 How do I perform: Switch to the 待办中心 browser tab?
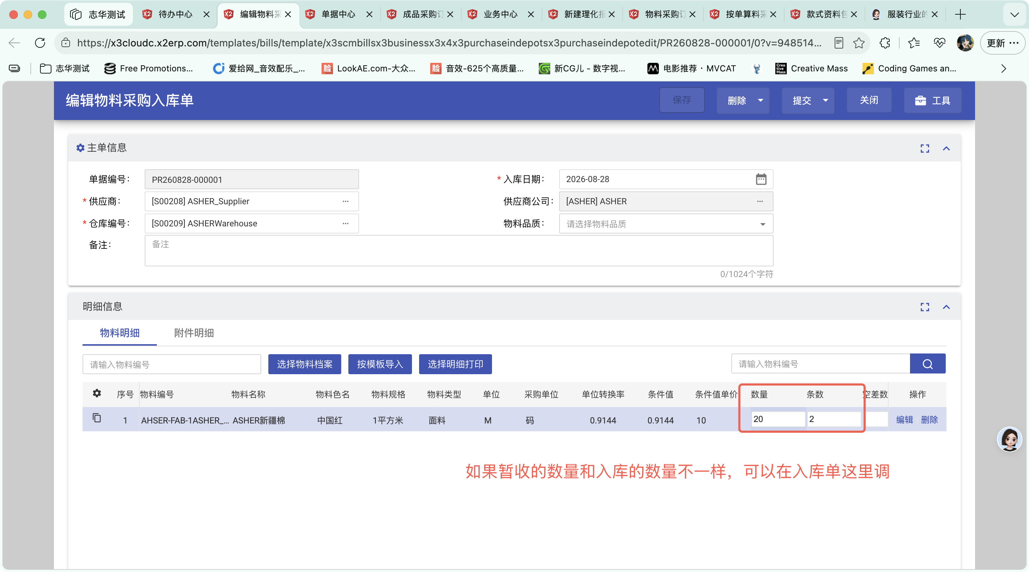click(176, 14)
